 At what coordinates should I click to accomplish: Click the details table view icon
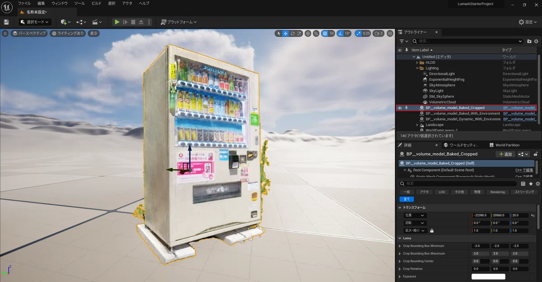(x=523, y=184)
